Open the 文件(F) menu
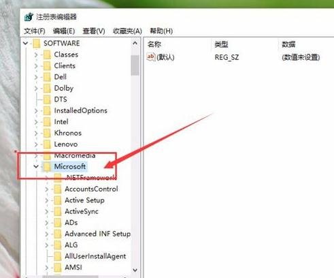334x278 pixels. pos(35,31)
